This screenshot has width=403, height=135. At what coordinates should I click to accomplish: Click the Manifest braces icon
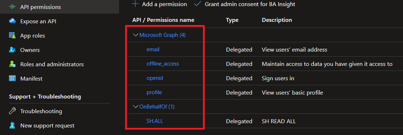(12, 78)
